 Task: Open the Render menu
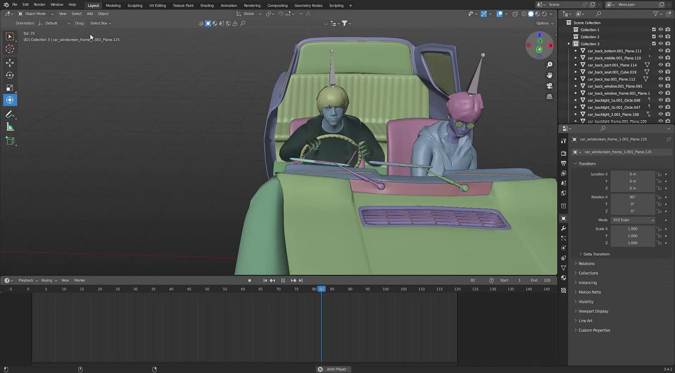[x=39, y=5]
